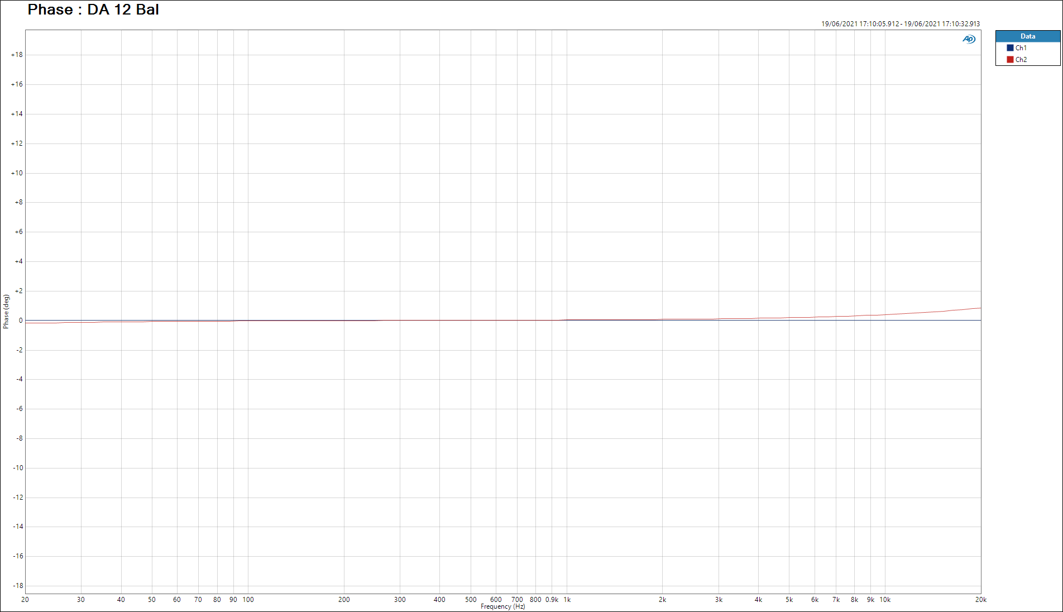The width and height of the screenshot is (1063, 612).
Task: Click the 1k tick on the frequency axis
Action: 567,600
